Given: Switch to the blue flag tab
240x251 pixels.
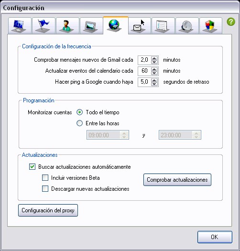Looking at the screenshot, I should coord(44,26).
